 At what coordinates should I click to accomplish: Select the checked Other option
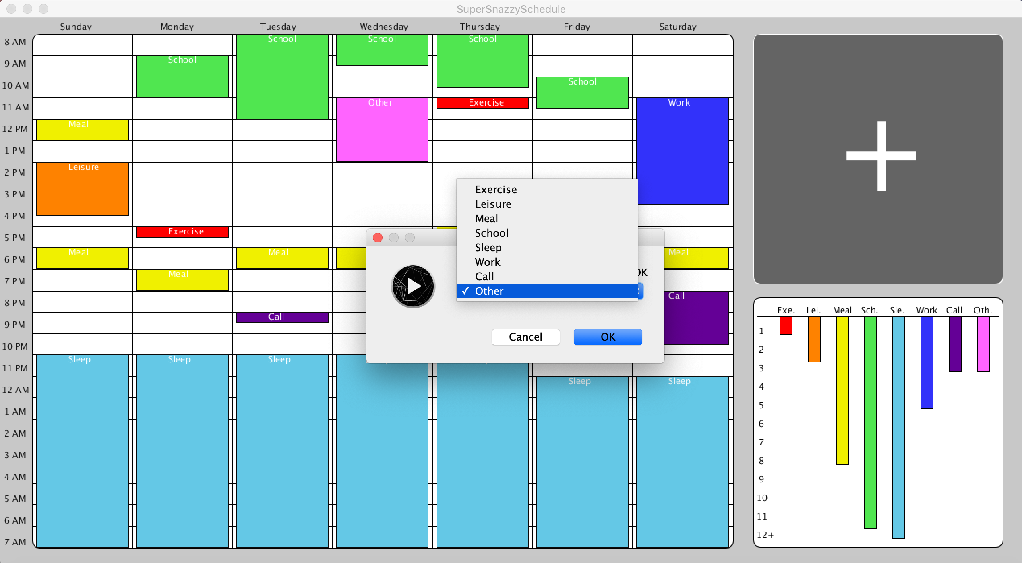click(489, 291)
